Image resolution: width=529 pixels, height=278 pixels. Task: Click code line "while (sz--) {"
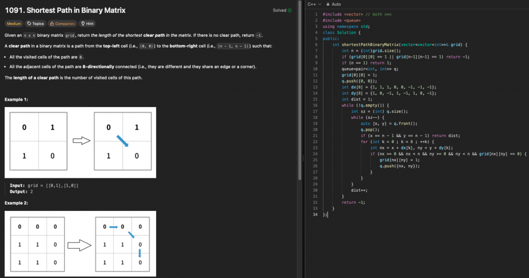pyautogui.click(x=367, y=117)
